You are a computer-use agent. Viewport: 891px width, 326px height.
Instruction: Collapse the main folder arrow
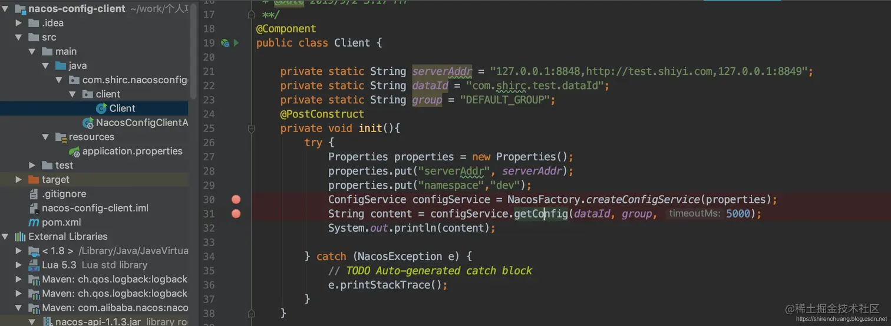(x=32, y=51)
